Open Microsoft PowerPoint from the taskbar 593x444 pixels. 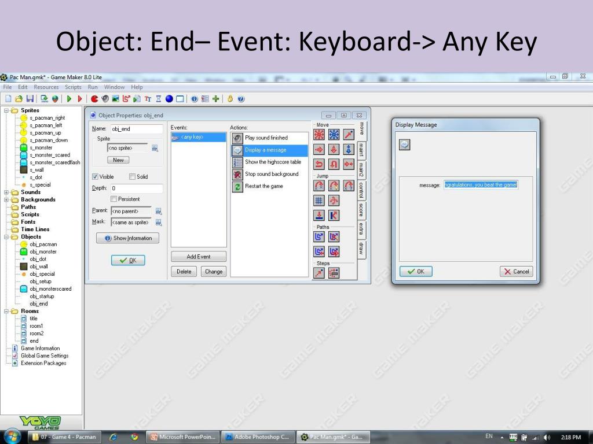point(184,437)
